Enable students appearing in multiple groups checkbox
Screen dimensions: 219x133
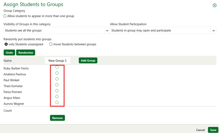click(x=5, y=16)
